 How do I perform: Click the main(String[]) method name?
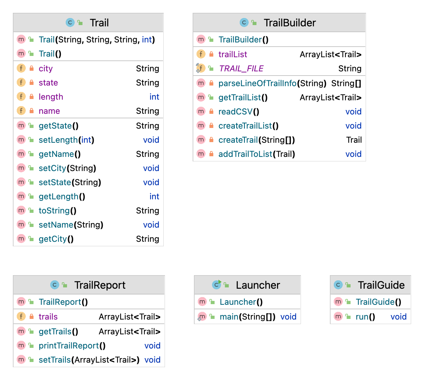(247, 317)
